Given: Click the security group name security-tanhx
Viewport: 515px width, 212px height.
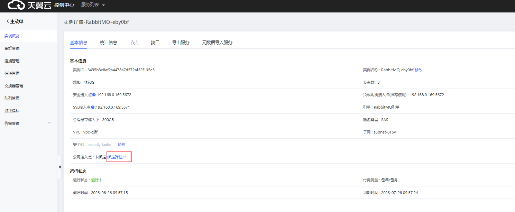Looking at the screenshot, I should (x=99, y=145).
